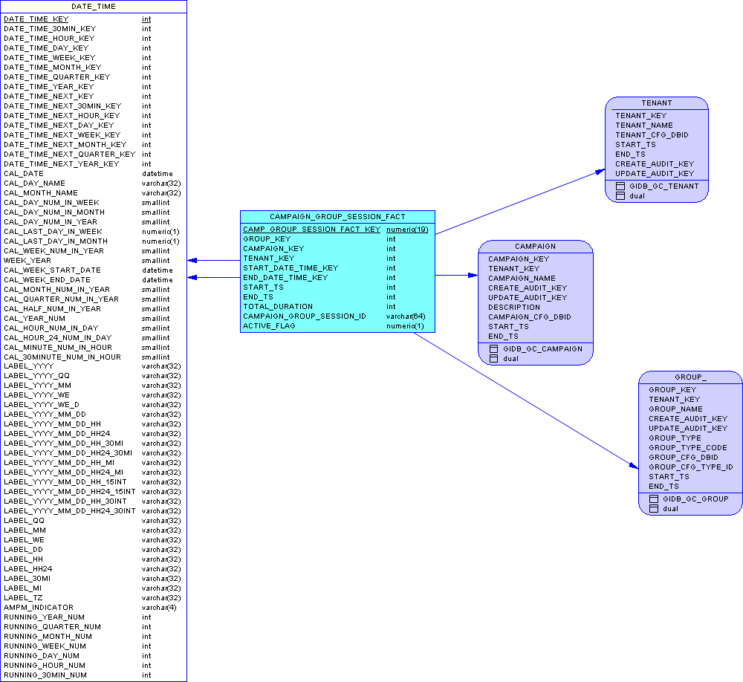This screenshot has height=682, width=743.
Task: Click the varchar(64) data type
Action: (x=406, y=316)
